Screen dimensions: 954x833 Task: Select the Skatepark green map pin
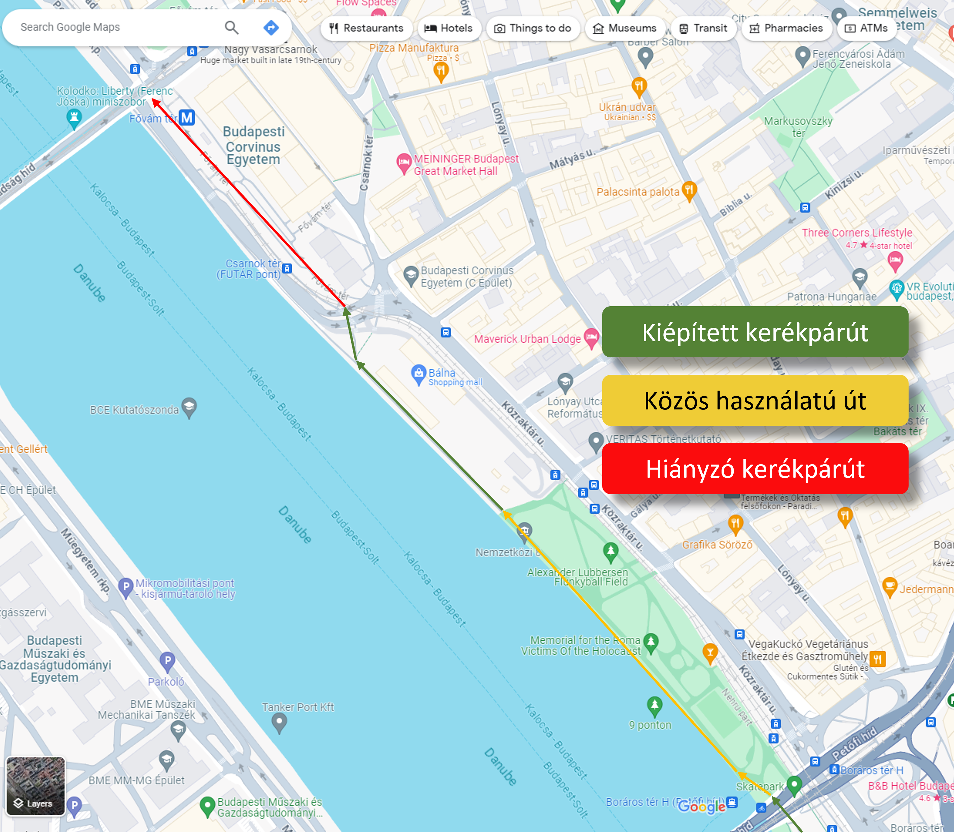point(795,784)
